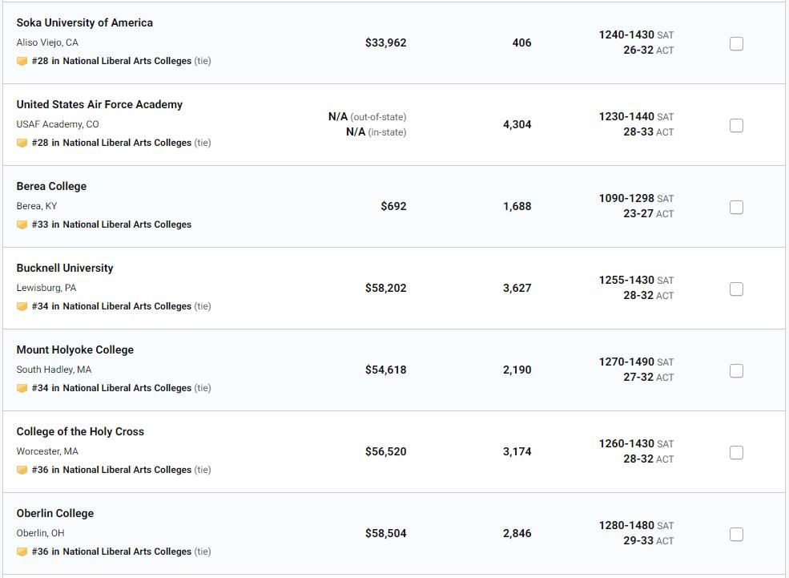Mark the Mount Holyoke College checkbox
The height and width of the screenshot is (578, 789).
pyautogui.click(x=736, y=370)
